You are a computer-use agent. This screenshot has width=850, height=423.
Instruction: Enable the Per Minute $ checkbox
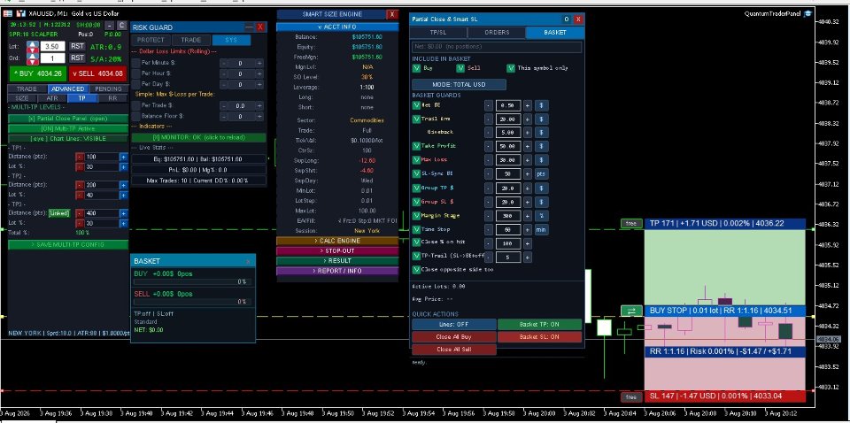tap(135, 63)
